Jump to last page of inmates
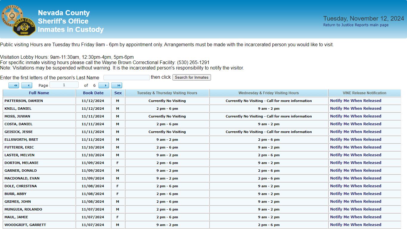 coord(117,86)
